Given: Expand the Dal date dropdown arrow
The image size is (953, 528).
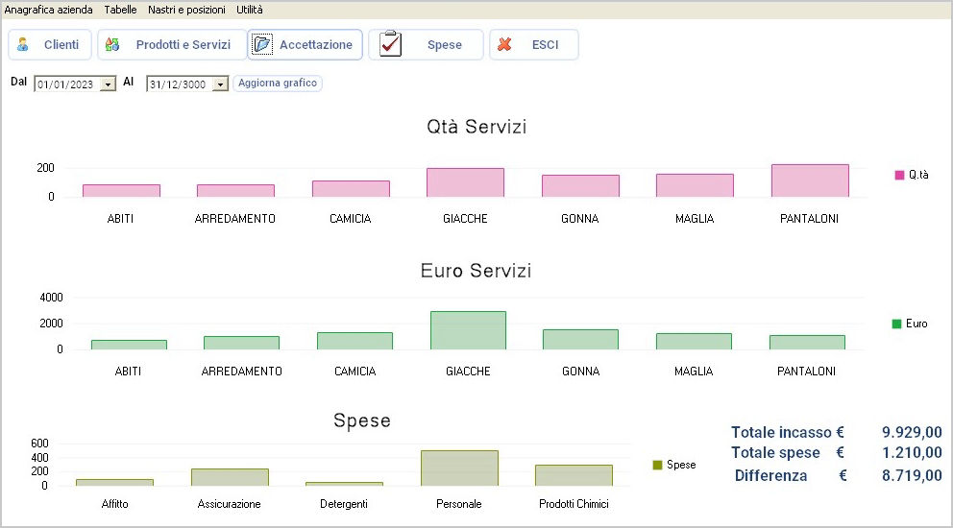Looking at the screenshot, I should pyautogui.click(x=108, y=84).
